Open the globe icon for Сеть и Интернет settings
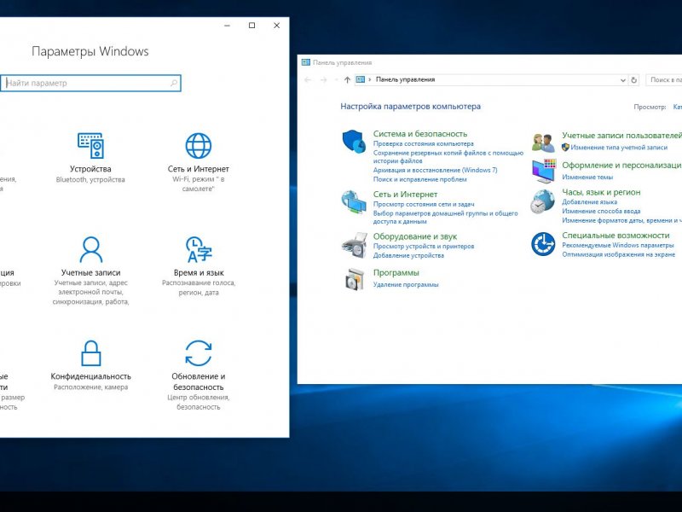The width and height of the screenshot is (682, 512). pos(199,145)
